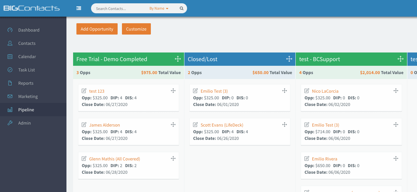Click the search magnifier icon
The width and height of the screenshot is (417, 192).
coord(181,9)
